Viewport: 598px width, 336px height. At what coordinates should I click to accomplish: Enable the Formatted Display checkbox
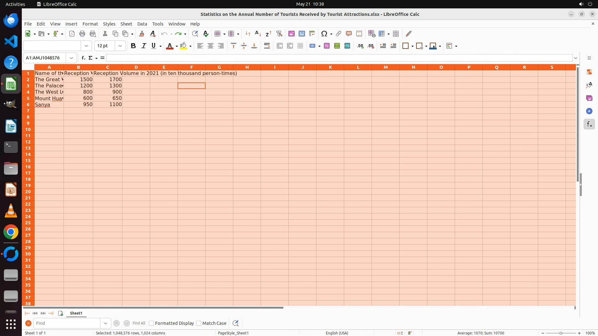click(151, 323)
